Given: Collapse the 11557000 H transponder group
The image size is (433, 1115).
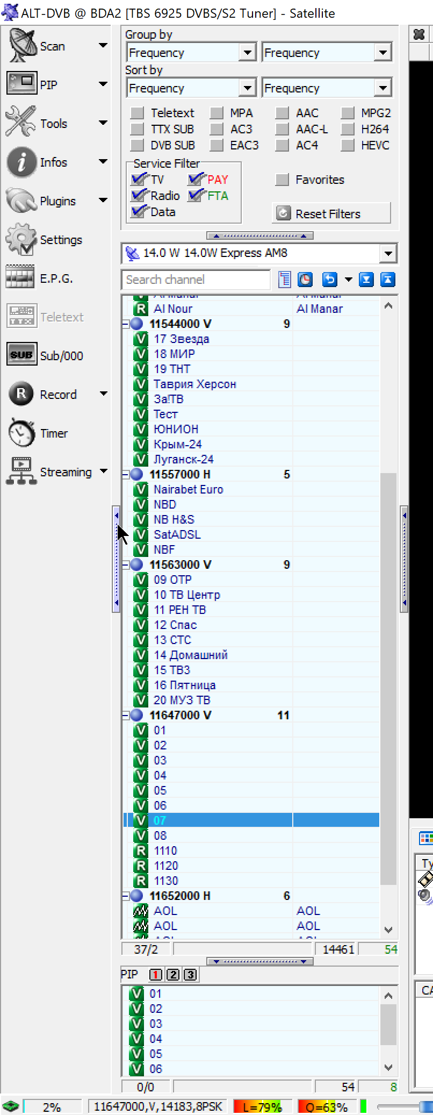Looking at the screenshot, I should click(126, 474).
